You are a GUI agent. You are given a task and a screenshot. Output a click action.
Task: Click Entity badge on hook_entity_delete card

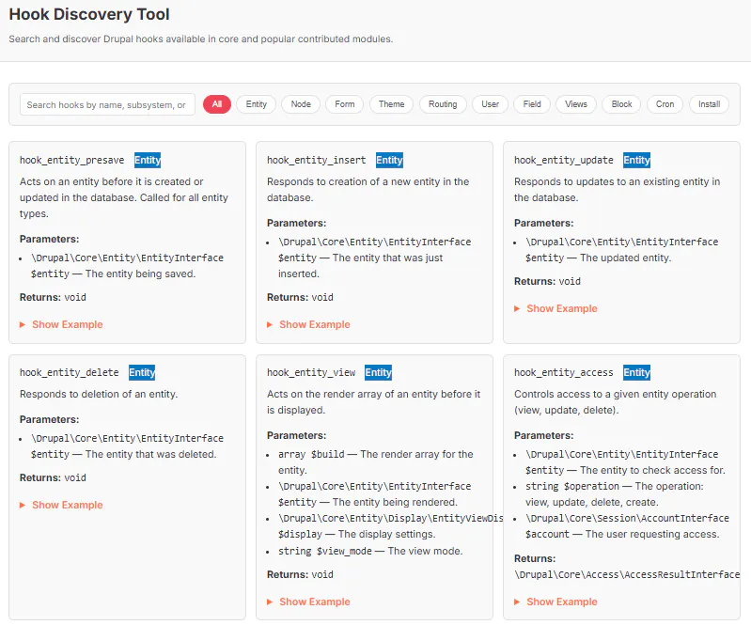coord(142,372)
